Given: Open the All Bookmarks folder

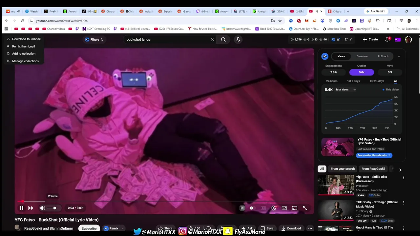Looking at the screenshot, I should tap(408, 29).
